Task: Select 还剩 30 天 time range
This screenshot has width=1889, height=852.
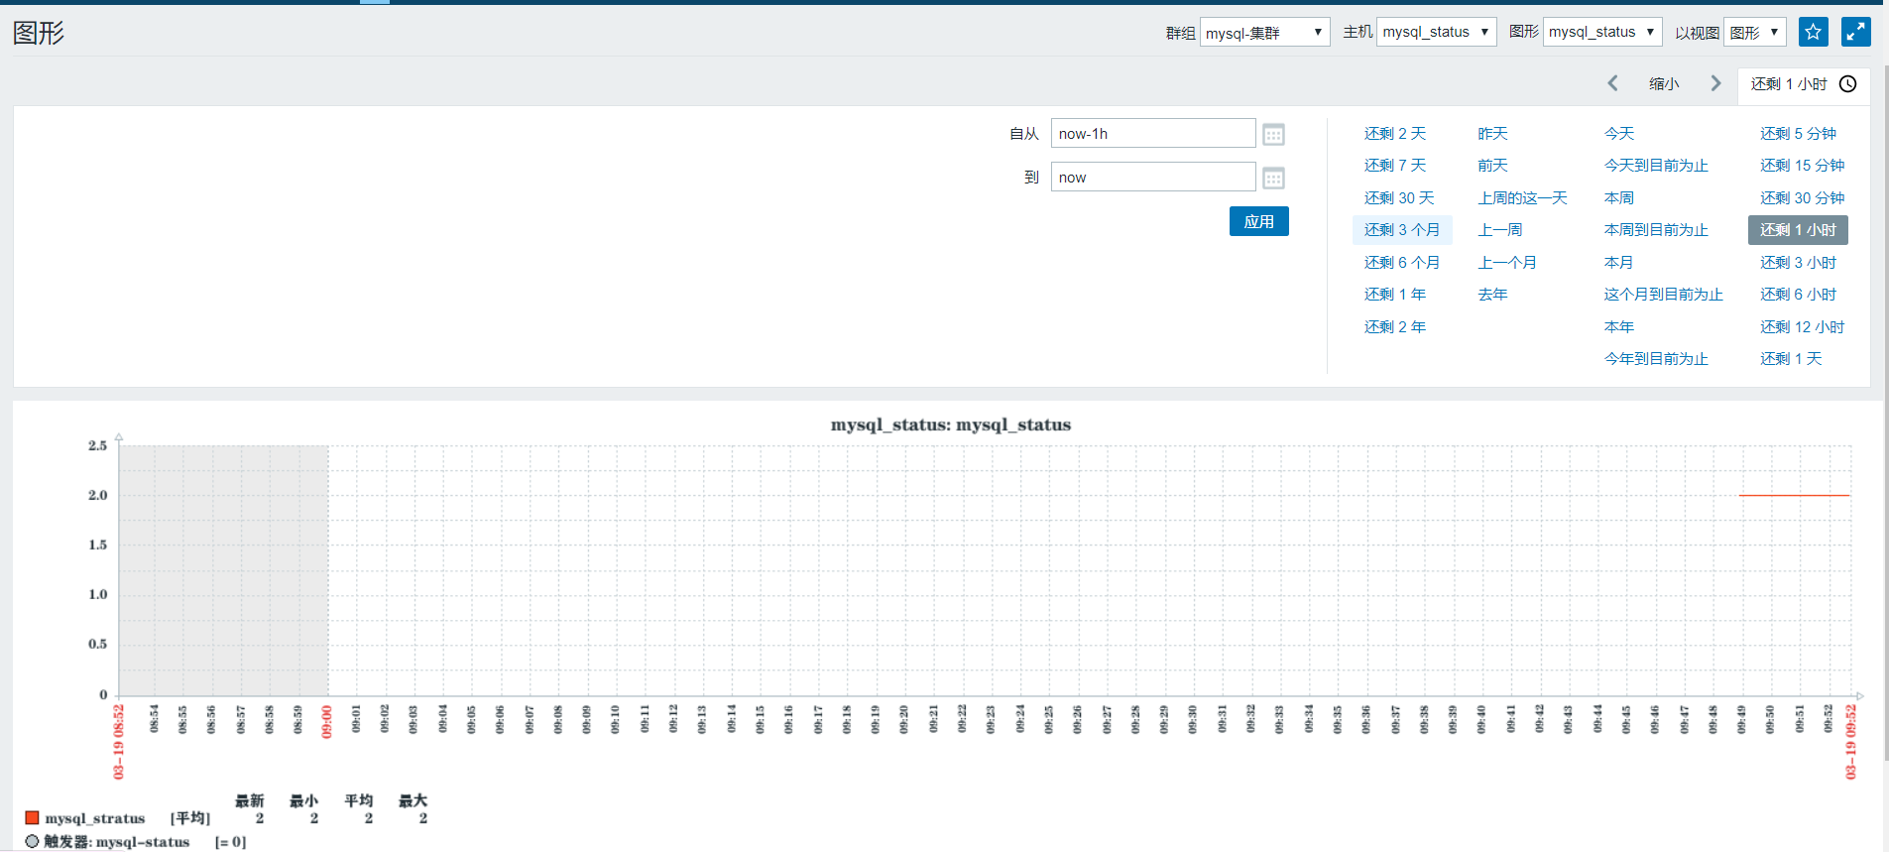Action: click(1399, 198)
